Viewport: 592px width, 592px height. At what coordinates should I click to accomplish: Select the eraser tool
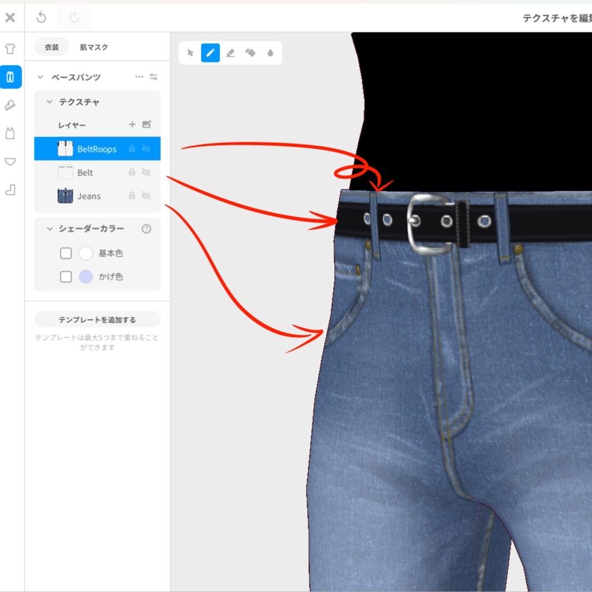230,53
